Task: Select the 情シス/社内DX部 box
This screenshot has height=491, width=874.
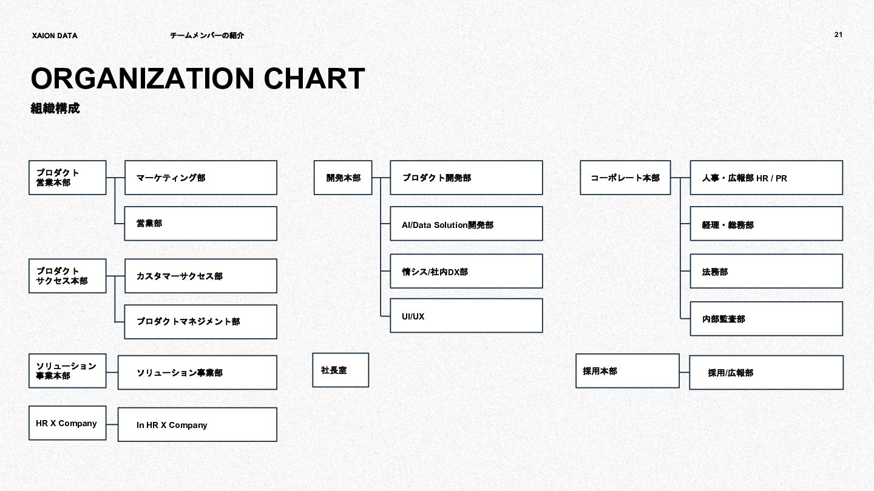Action: (x=466, y=271)
